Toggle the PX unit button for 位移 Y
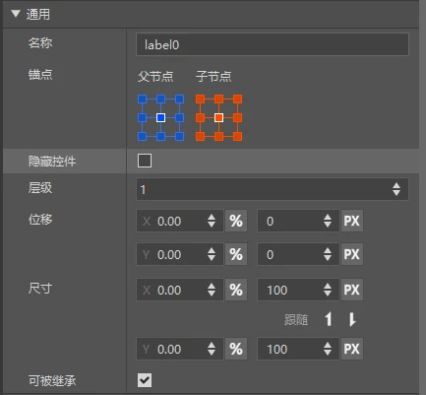The image size is (426, 395). tap(352, 254)
